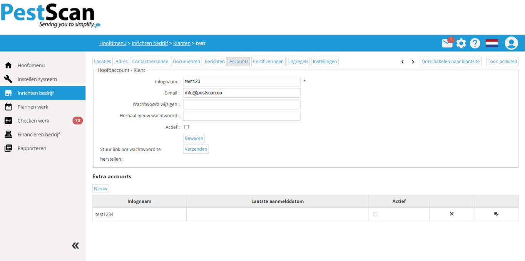Image resolution: width=525 pixels, height=261 pixels.
Task: Click the E-mail input field
Action: pyautogui.click(x=242, y=93)
